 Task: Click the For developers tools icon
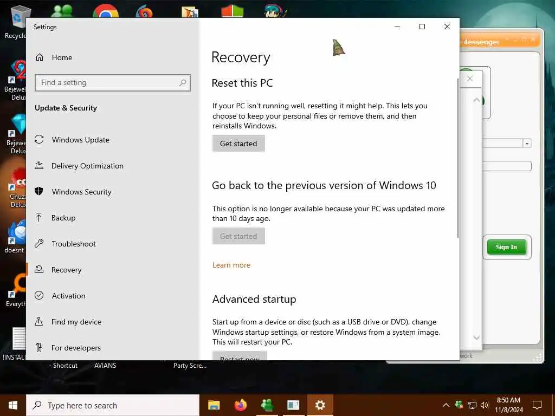pyautogui.click(x=39, y=347)
